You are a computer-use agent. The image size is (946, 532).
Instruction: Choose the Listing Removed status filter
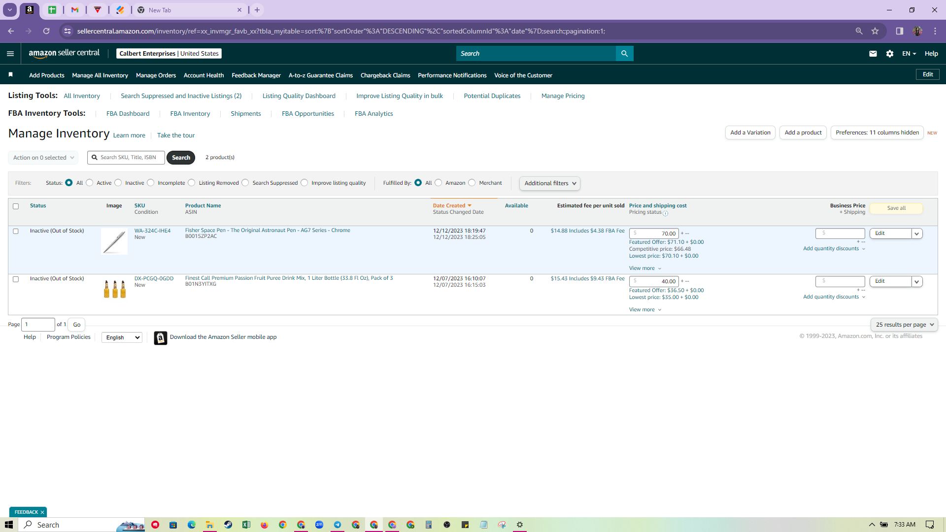pos(192,183)
